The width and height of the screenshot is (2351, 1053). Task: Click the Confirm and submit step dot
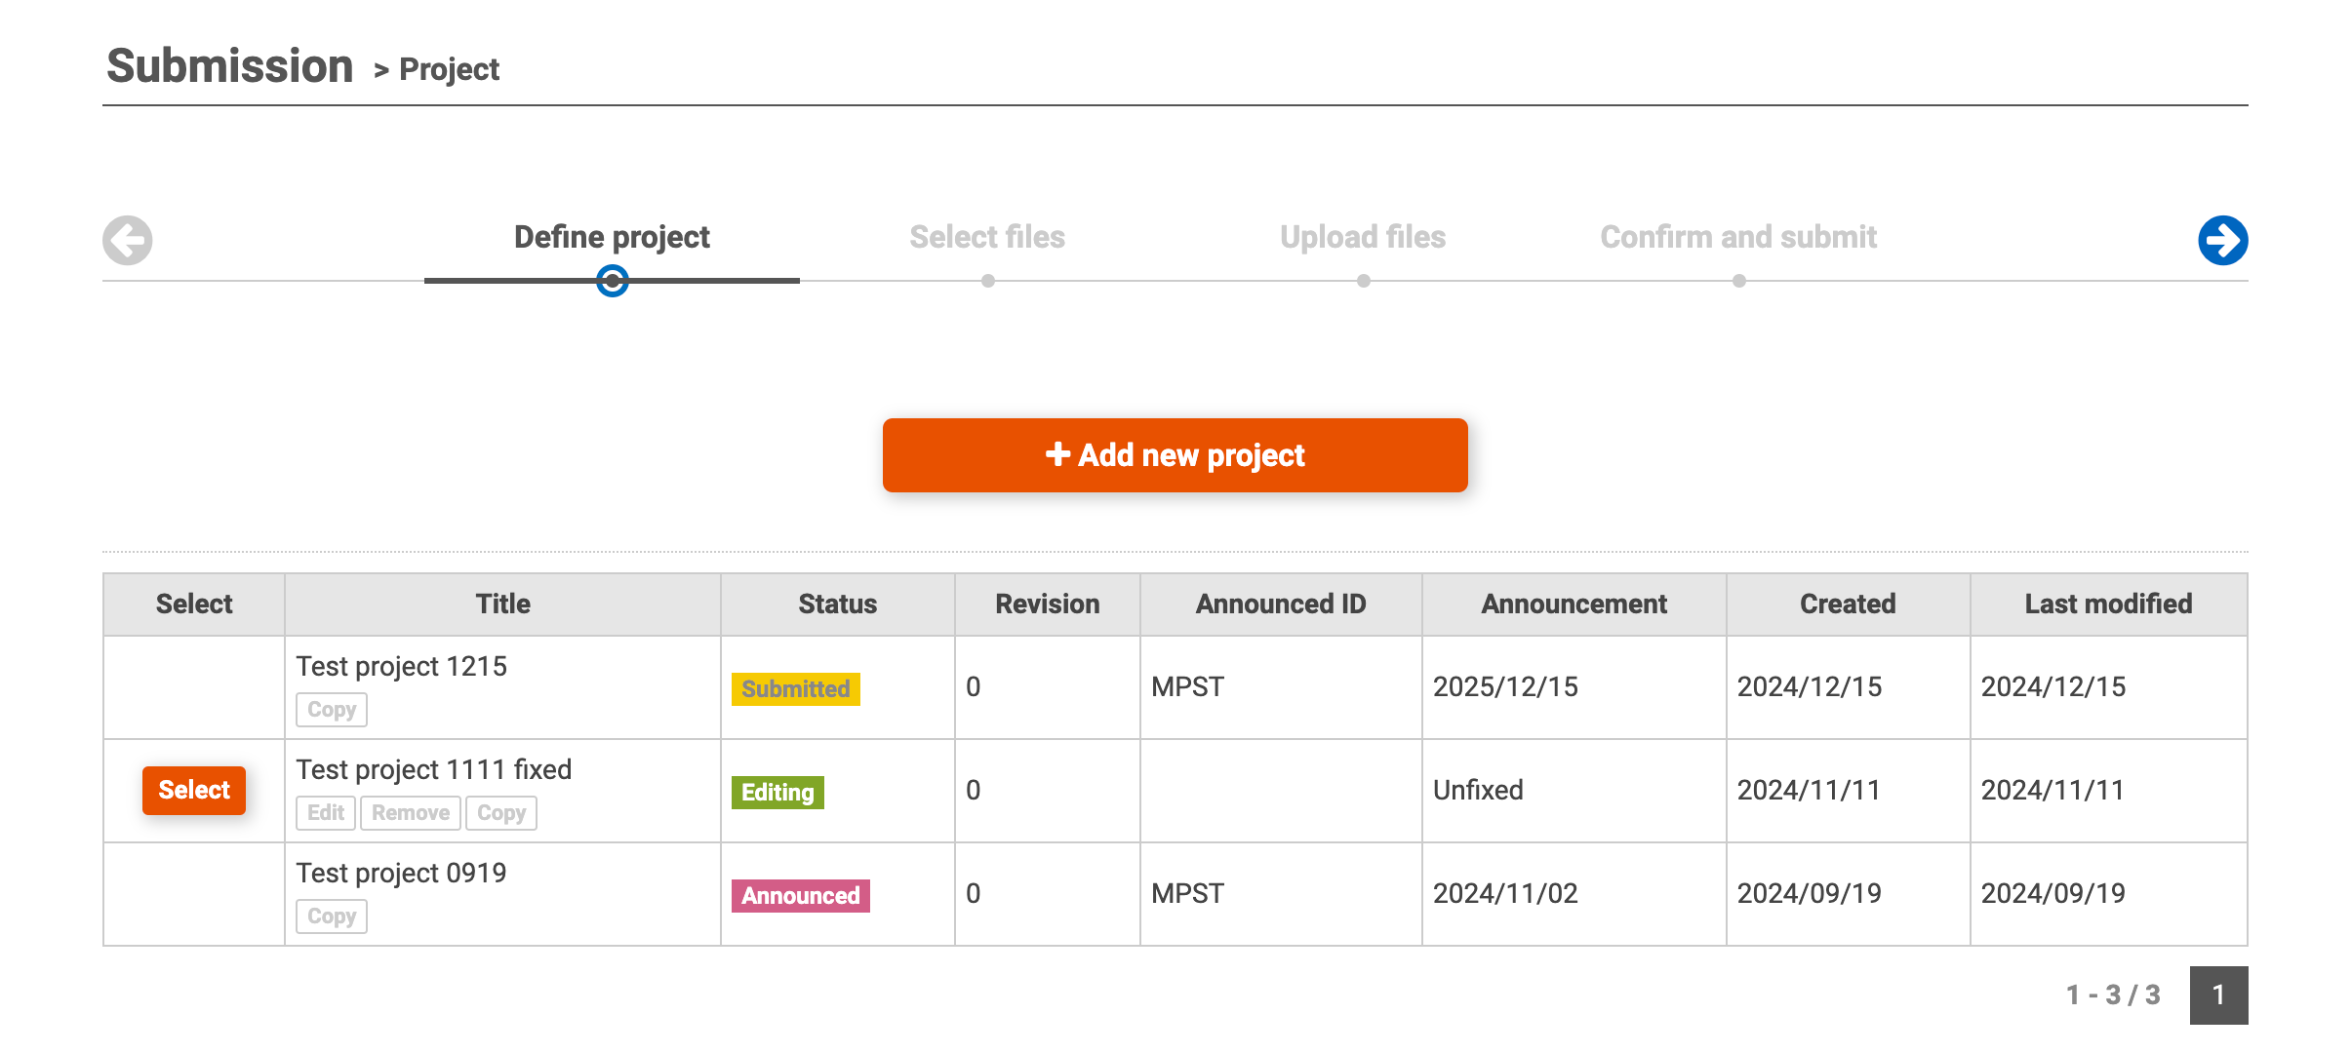[x=1738, y=282]
